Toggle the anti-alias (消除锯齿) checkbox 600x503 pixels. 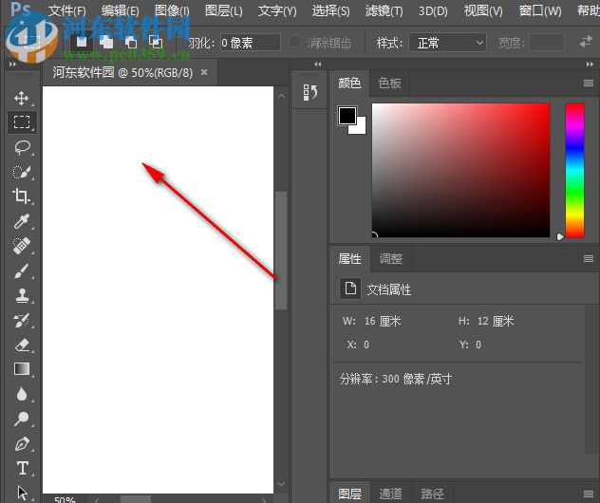pyautogui.click(x=294, y=42)
